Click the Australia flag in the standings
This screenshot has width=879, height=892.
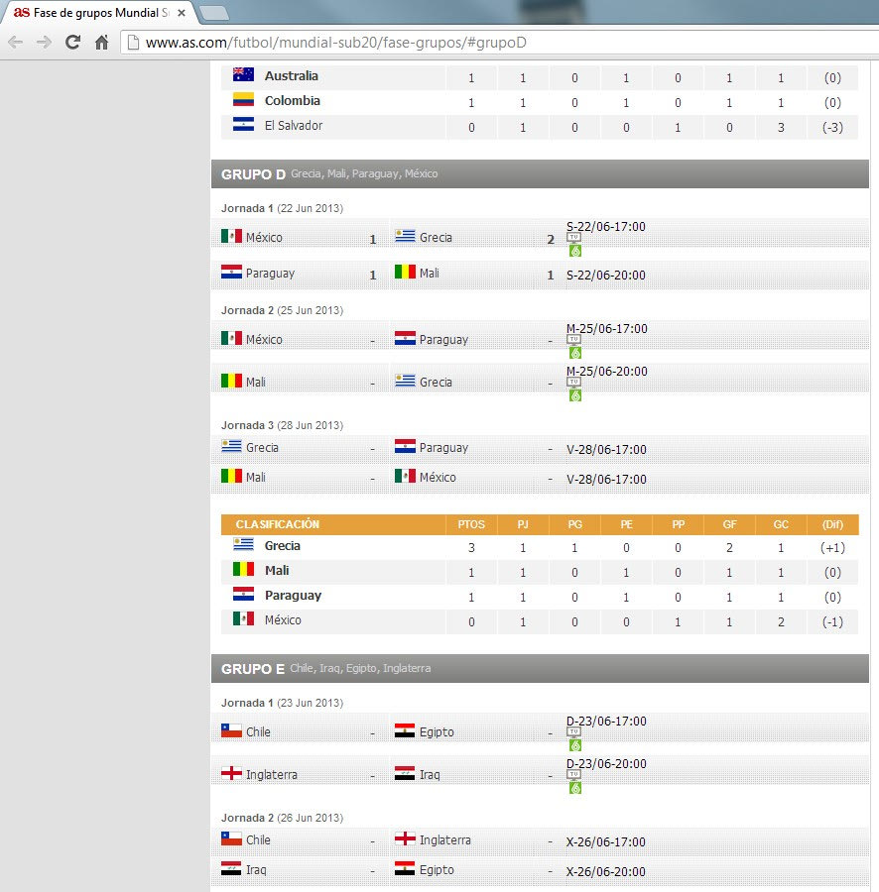(x=243, y=75)
